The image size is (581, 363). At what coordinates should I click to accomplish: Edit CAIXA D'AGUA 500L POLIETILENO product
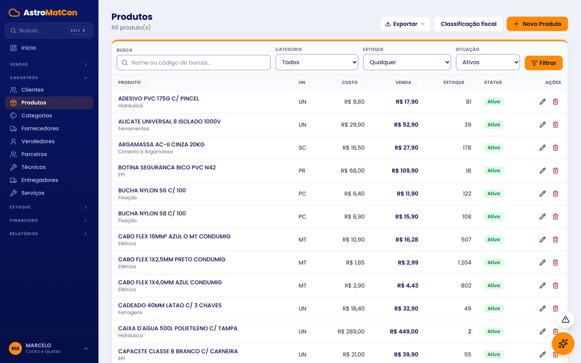click(543, 331)
